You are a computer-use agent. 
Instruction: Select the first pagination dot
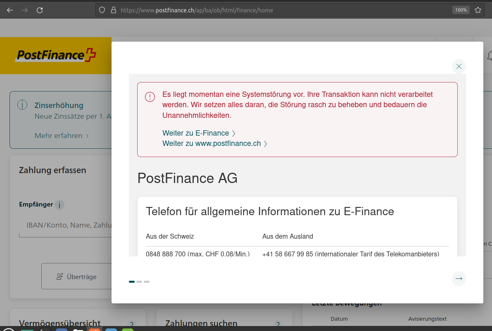pyautogui.click(x=132, y=282)
